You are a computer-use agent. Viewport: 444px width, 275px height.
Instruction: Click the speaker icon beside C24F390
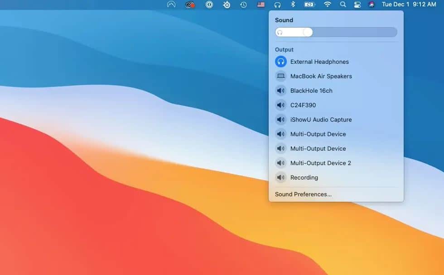(x=280, y=105)
